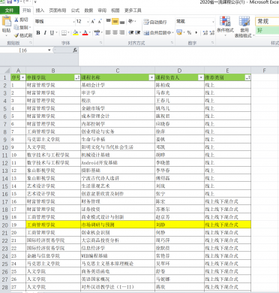Center text horizontally
This screenshot has width=279, height=293.
click(x=115, y=32)
